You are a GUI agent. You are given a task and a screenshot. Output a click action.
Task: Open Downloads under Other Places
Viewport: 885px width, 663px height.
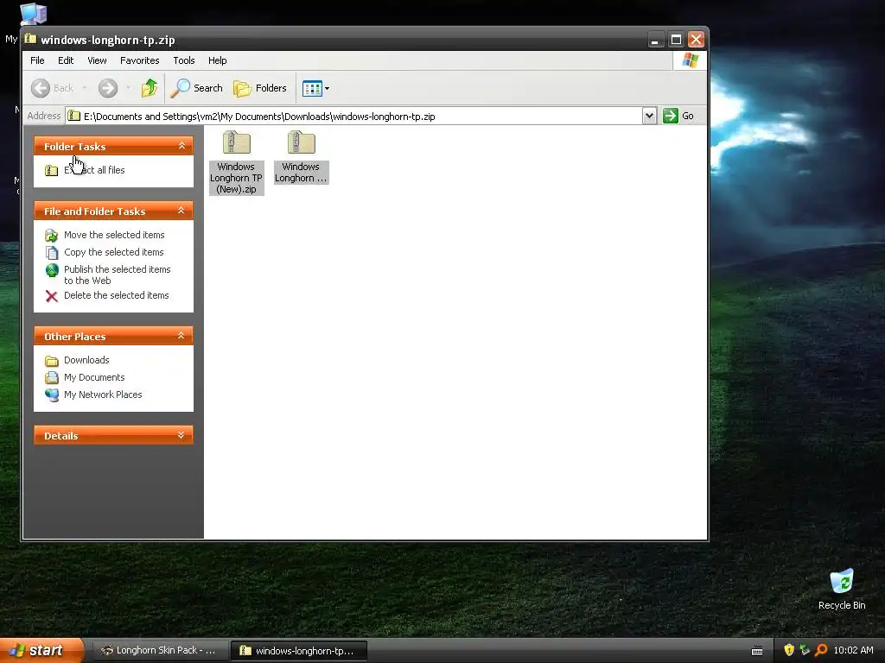(86, 360)
